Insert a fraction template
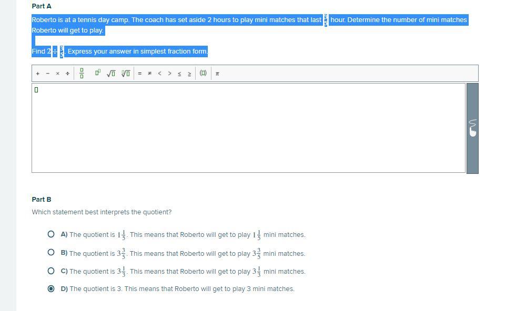 pos(82,74)
